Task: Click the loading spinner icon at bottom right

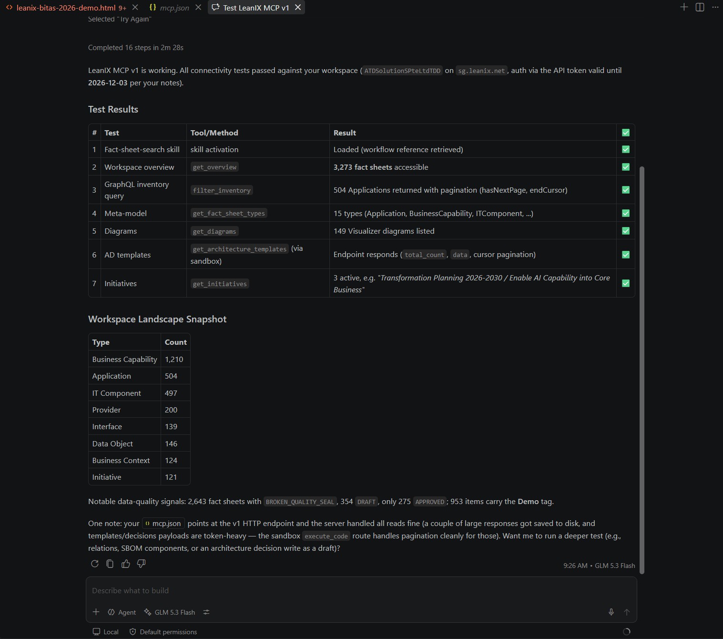Action: [x=627, y=632]
